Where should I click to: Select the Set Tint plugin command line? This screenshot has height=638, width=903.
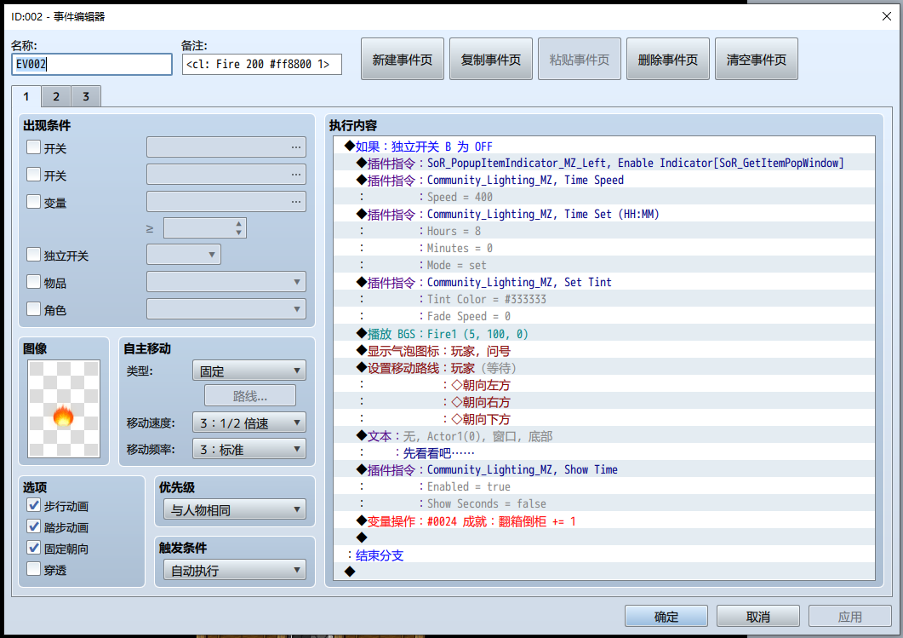pyautogui.click(x=604, y=283)
